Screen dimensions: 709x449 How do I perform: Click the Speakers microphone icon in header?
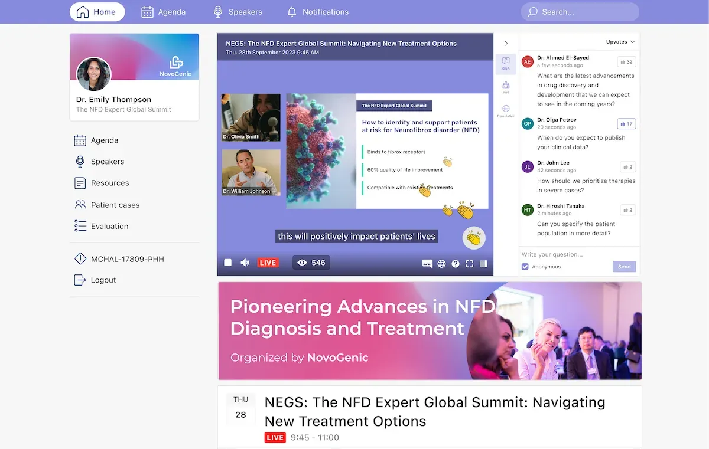218,12
